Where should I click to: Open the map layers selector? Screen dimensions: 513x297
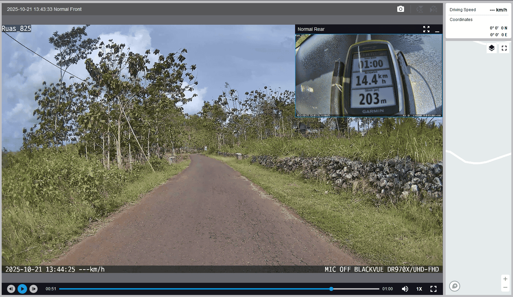click(x=492, y=48)
